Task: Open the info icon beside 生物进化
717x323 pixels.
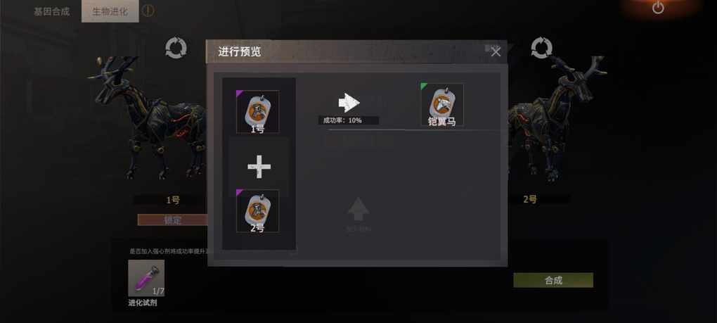Action: click(x=148, y=11)
